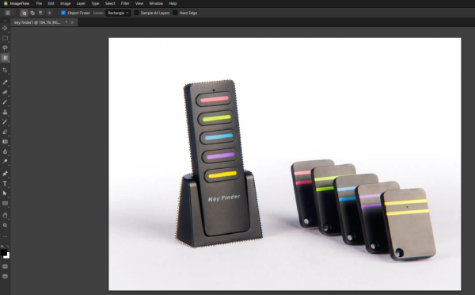Click the white background color swatch

click(8, 257)
